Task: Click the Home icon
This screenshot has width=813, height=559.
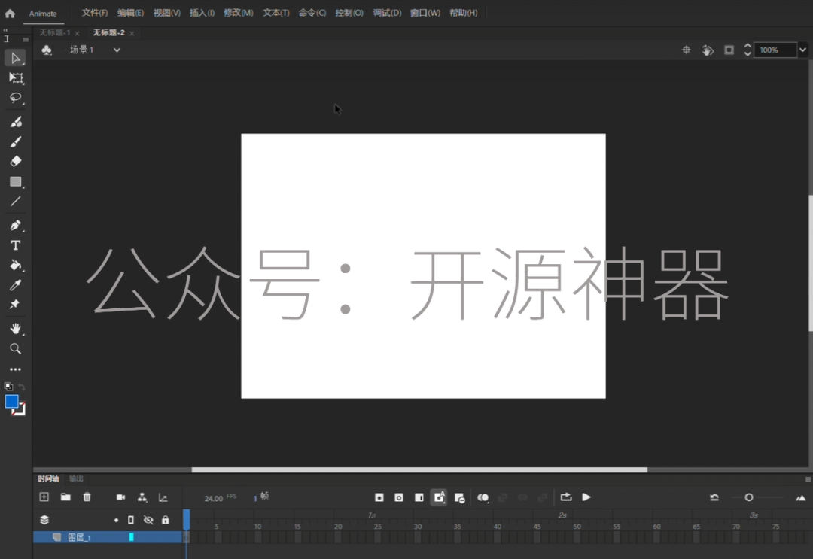Action: [x=10, y=14]
